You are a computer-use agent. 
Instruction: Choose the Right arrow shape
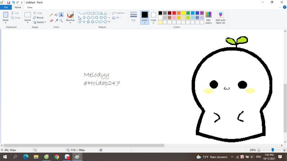[97, 18]
